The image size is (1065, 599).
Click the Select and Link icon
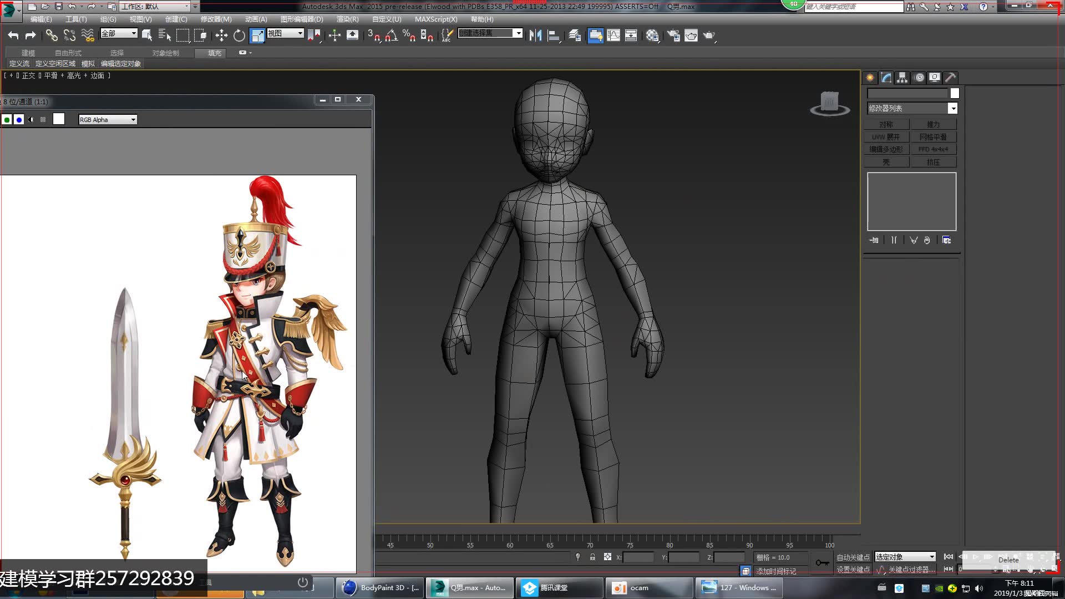coord(52,35)
